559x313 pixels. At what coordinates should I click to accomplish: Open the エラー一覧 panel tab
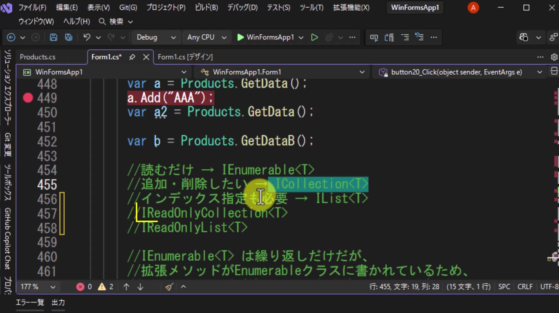pos(30,303)
